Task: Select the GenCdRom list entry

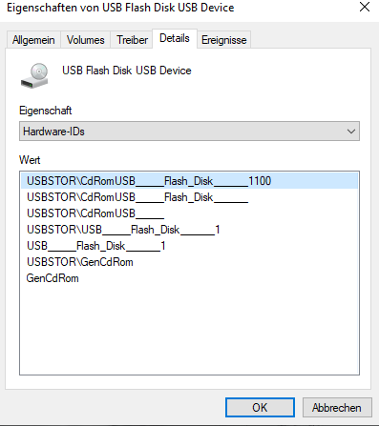Action: (189, 278)
